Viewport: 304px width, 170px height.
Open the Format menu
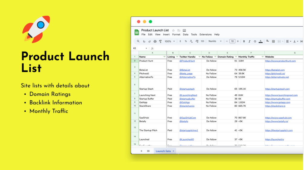(176, 35)
